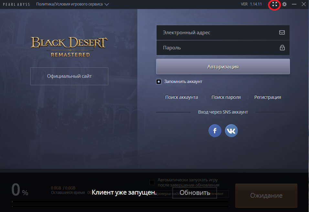Viewport: 309px width, 212px height.
Task: Click the 0.0GB / 0.0GB download size text
Action: [63, 188]
